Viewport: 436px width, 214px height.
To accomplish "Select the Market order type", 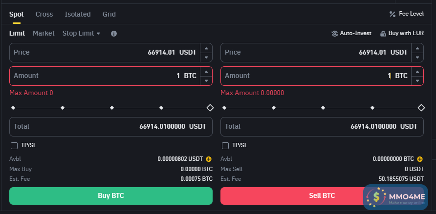I will point(44,34).
